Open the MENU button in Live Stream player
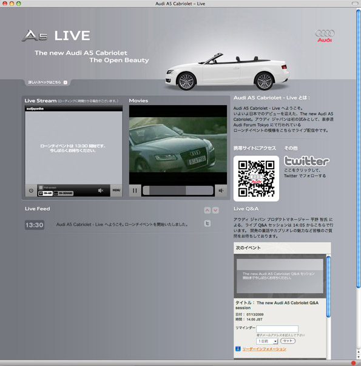 (116, 190)
